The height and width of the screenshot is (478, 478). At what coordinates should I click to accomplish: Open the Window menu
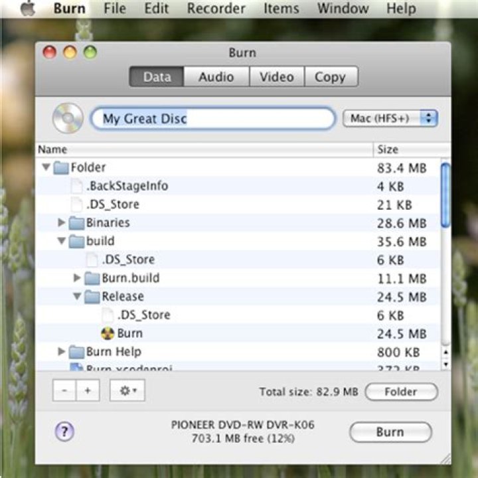pyautogui.click(x=343, y=8)
